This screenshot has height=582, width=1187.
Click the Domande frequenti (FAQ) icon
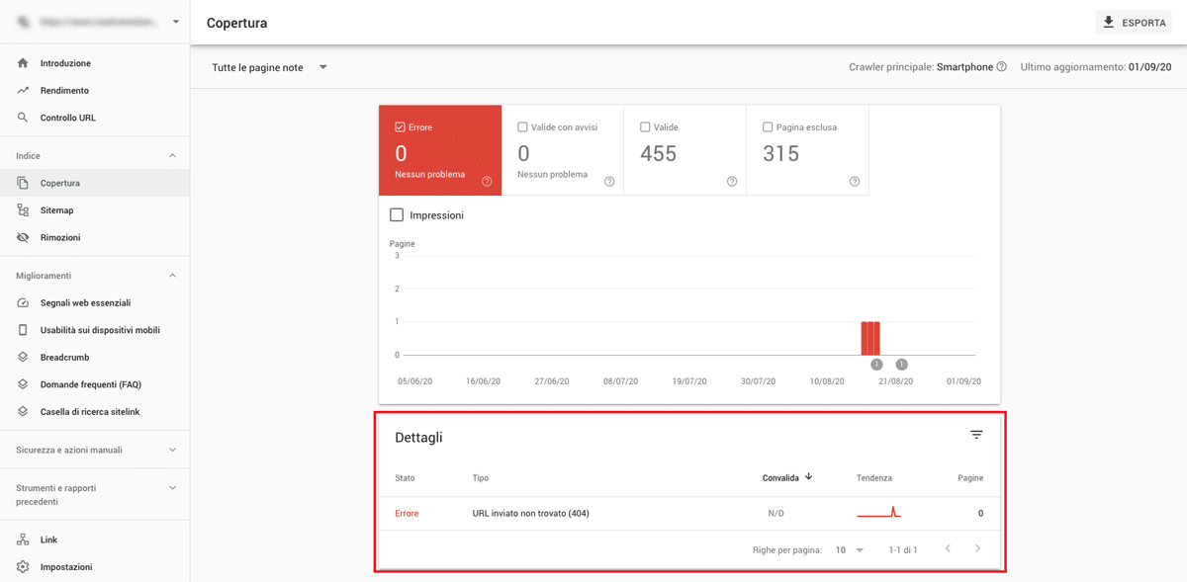pos(23,384)
